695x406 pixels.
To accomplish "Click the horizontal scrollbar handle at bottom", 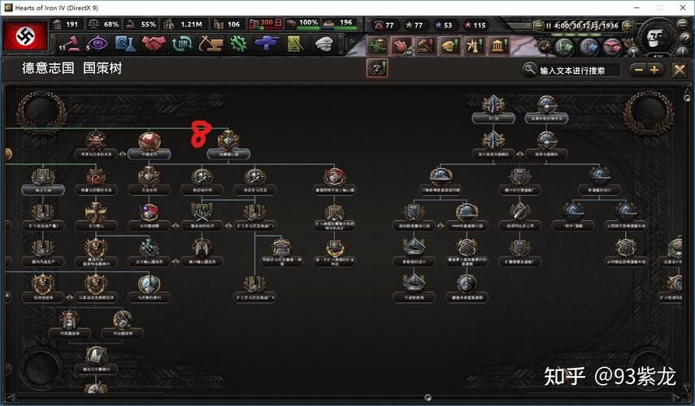I will 428,398.
